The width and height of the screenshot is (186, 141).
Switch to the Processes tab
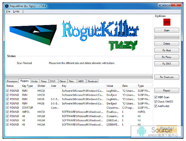coord(12,82)
